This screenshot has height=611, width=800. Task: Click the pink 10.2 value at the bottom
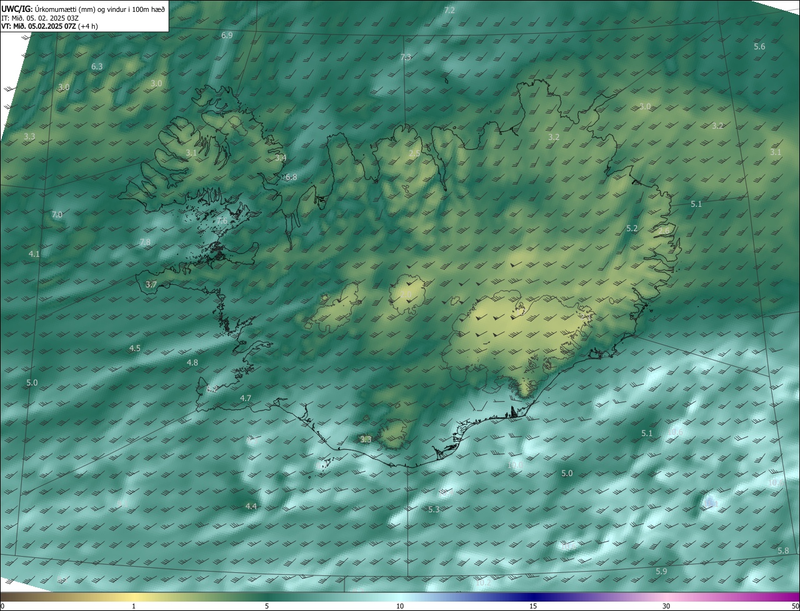483,584
